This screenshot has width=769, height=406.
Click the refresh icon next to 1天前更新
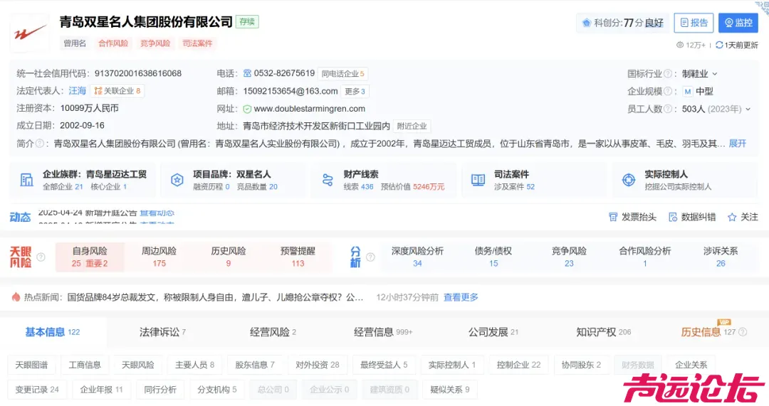[719, 45]
